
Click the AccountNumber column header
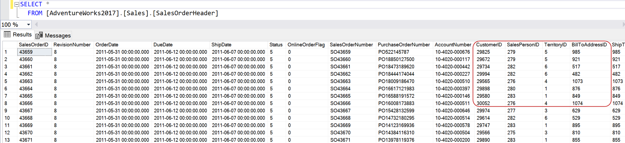point(453,45)
